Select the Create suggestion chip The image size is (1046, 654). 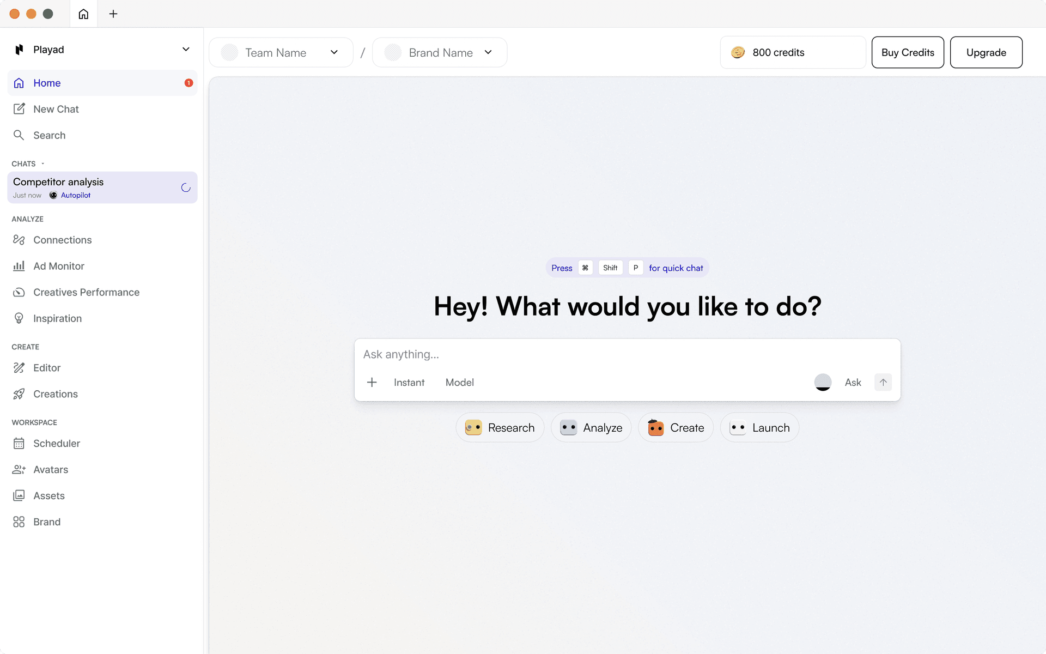(676, 428)
